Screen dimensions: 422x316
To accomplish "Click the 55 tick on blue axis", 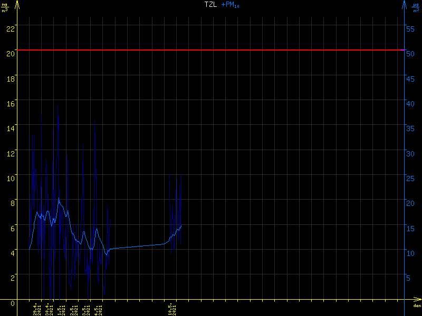I will click(x=411, y=28).
